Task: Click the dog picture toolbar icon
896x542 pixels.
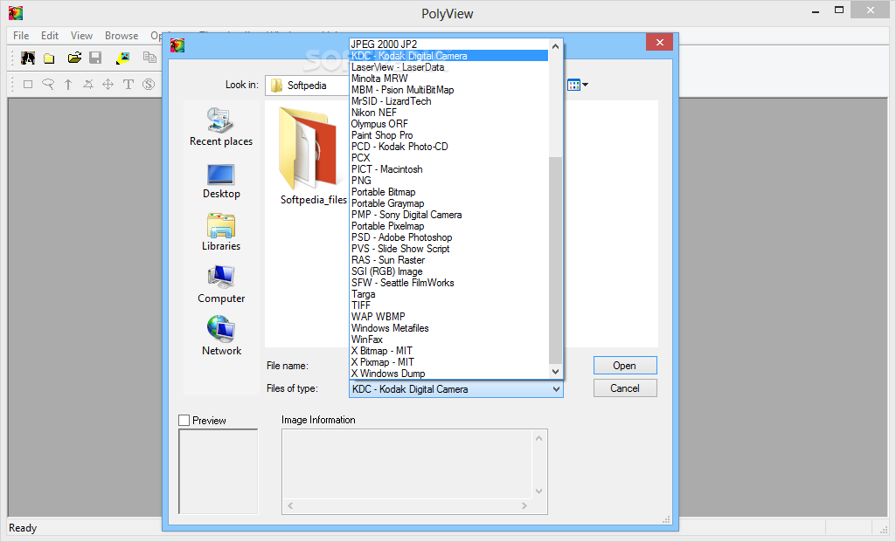Action: 27,58
